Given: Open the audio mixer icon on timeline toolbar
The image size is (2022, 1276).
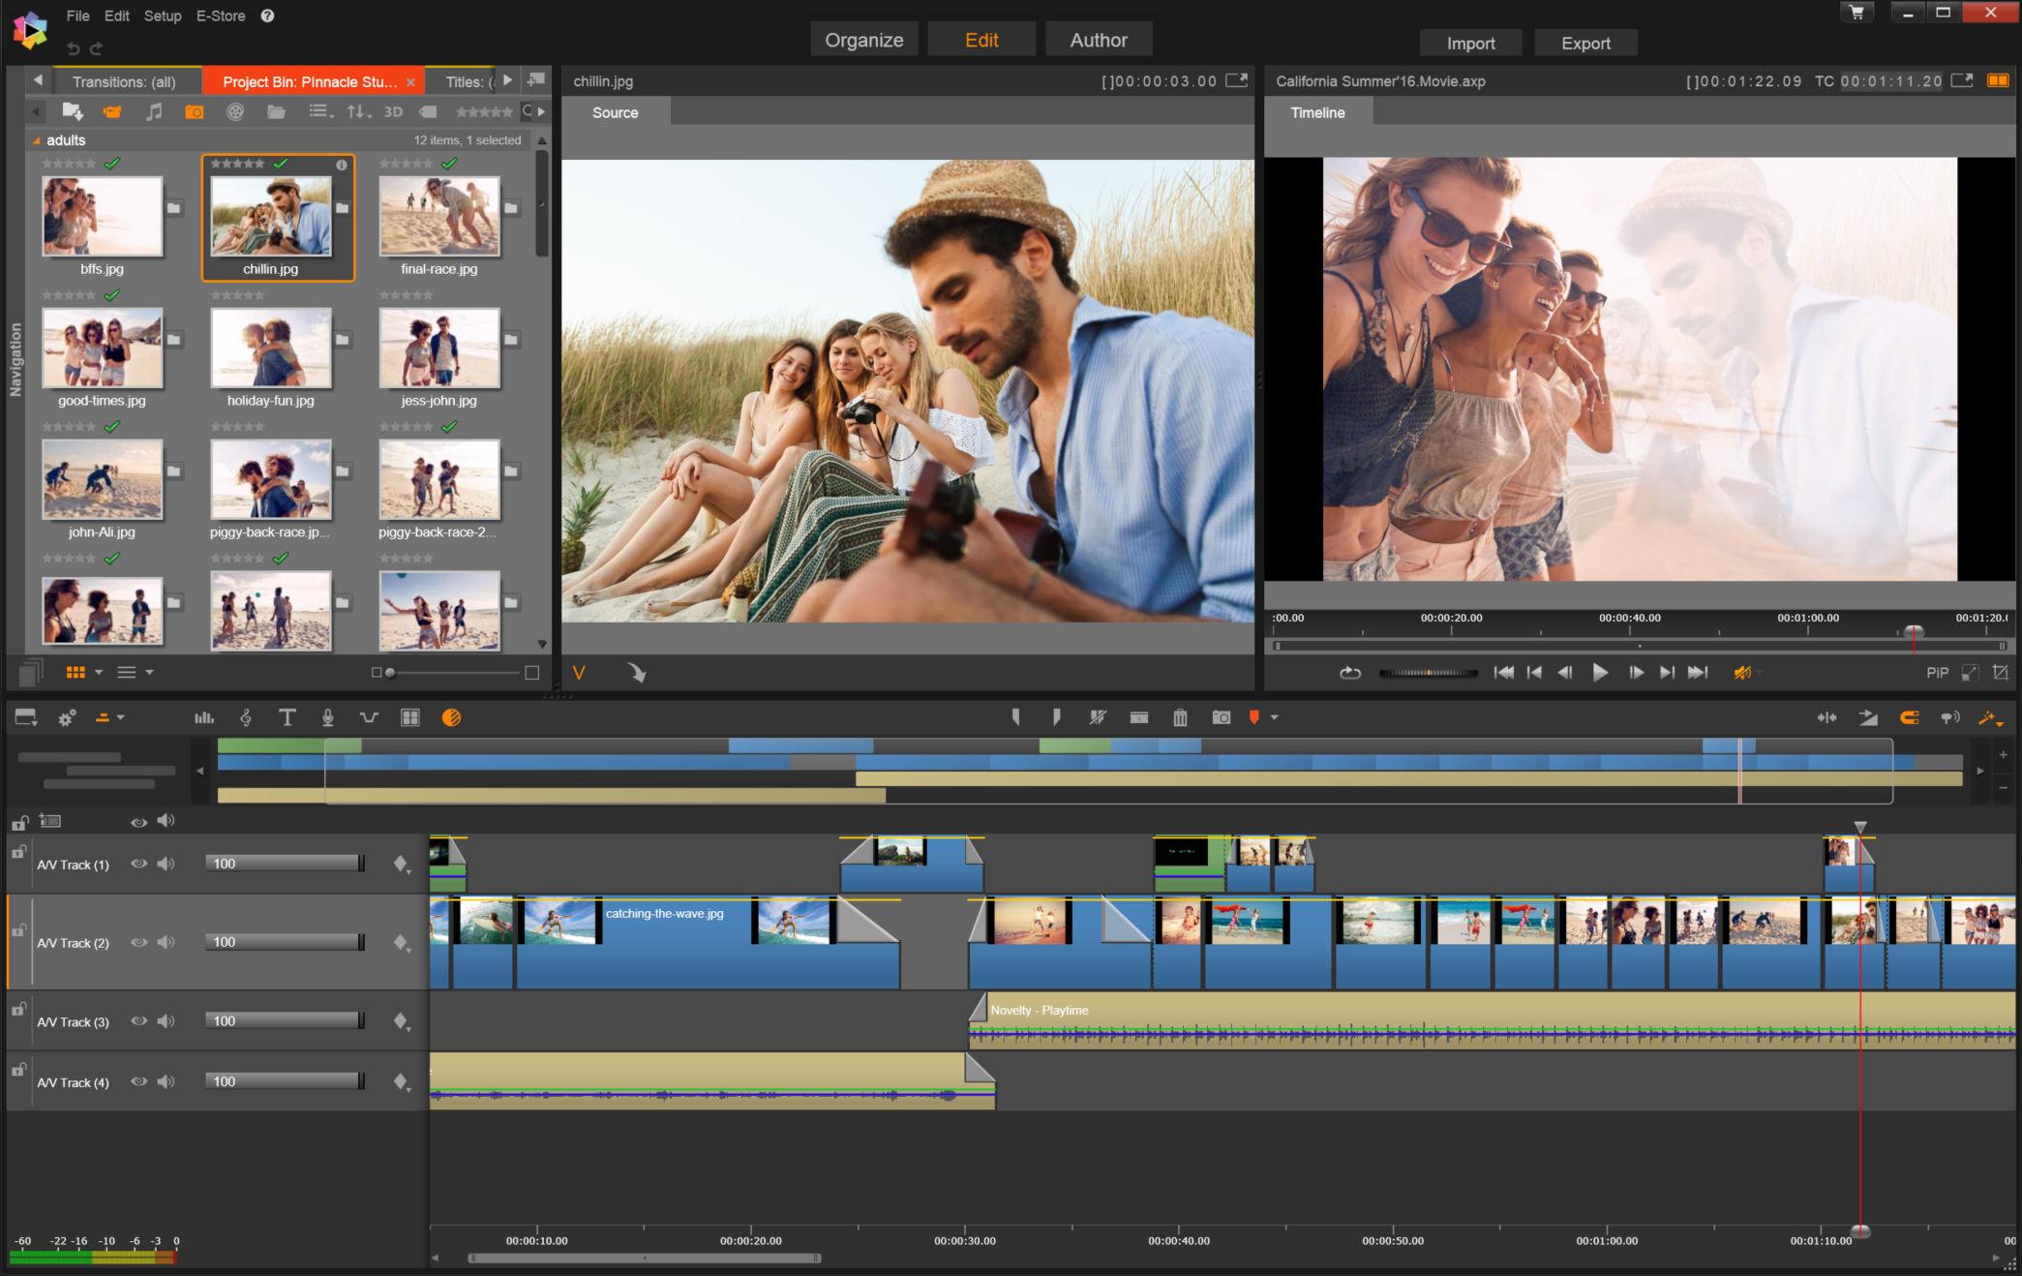Looking at the screenshot, I should (204, 717).
